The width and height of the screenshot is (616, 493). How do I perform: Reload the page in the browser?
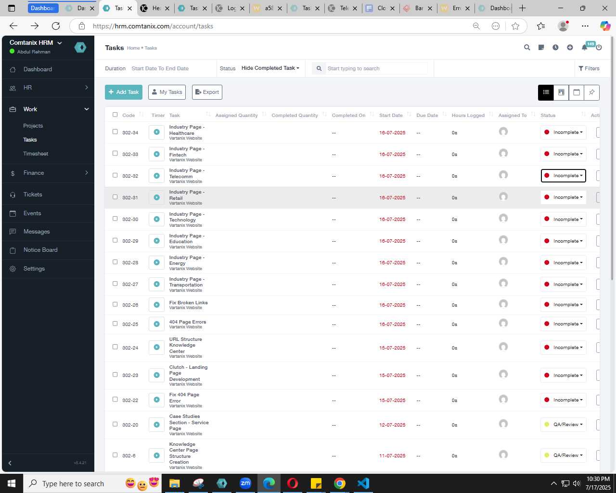[56, 26]
